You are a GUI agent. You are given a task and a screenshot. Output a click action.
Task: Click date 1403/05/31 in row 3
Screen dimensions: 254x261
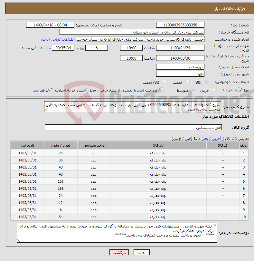(x=27, y=167)
